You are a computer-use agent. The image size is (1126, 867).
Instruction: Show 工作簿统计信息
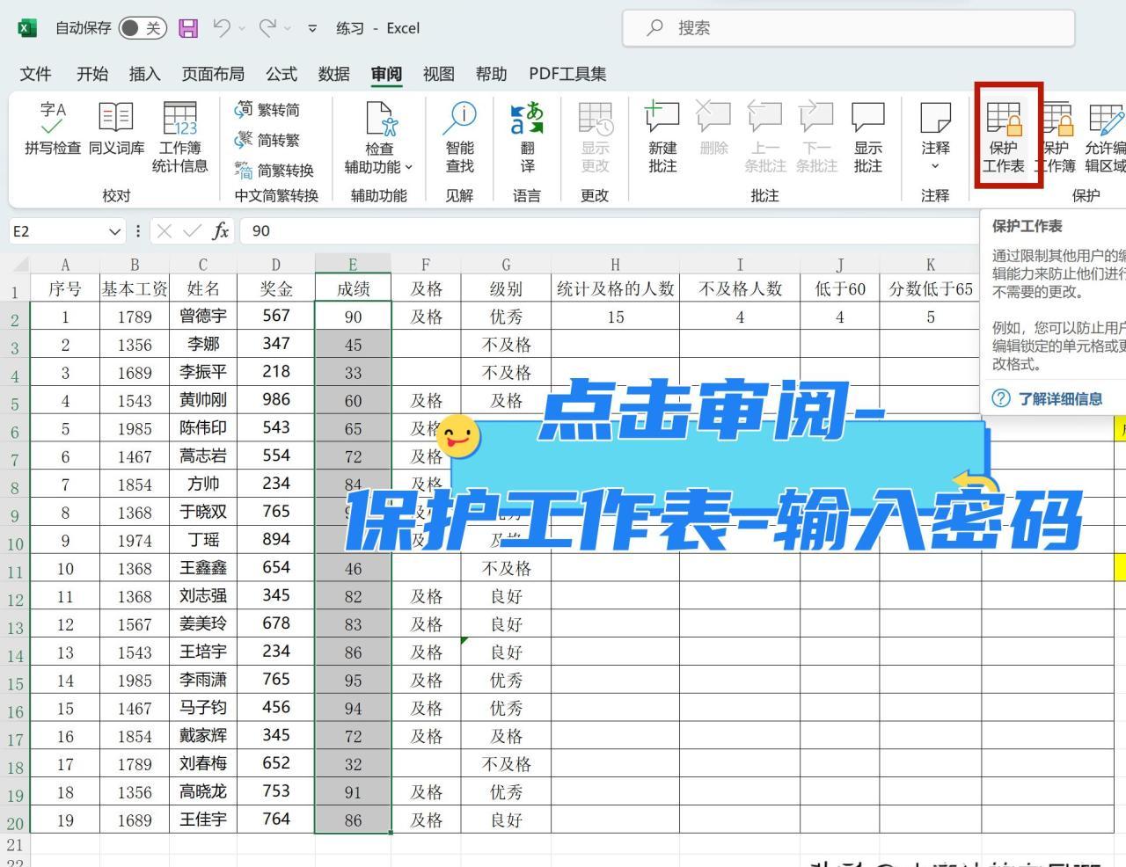coord(180,137)
